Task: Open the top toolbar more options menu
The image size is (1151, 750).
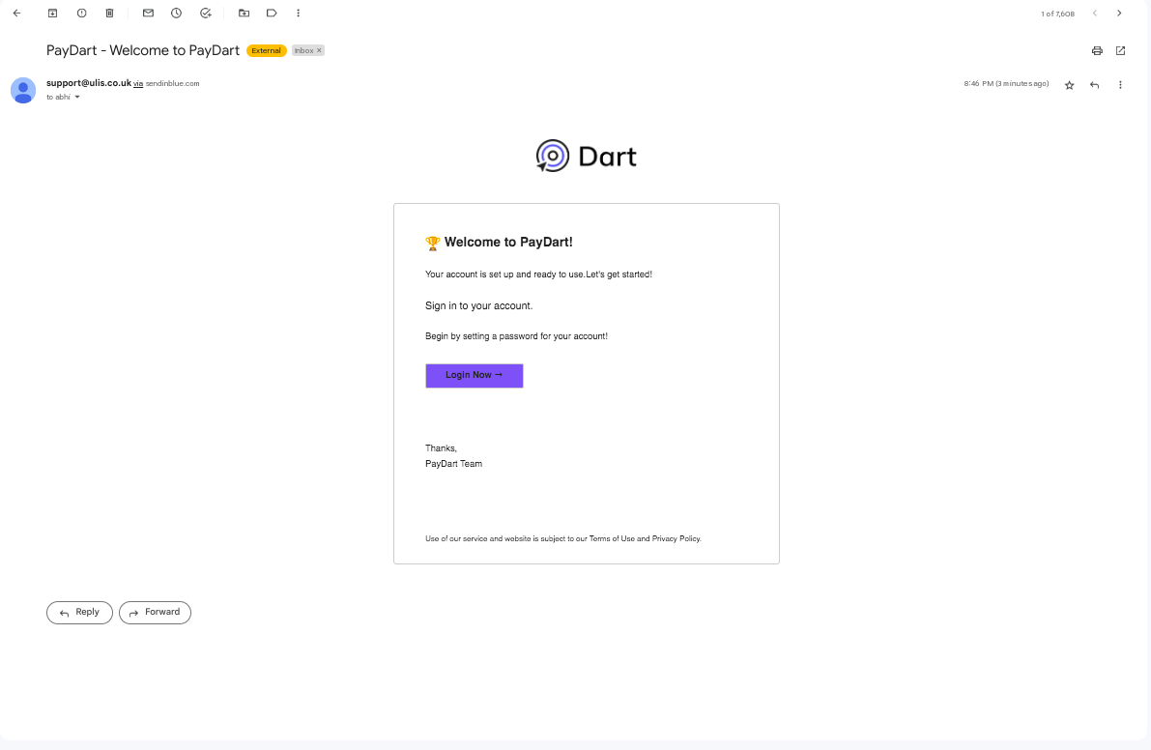Action: click(298, 14)
